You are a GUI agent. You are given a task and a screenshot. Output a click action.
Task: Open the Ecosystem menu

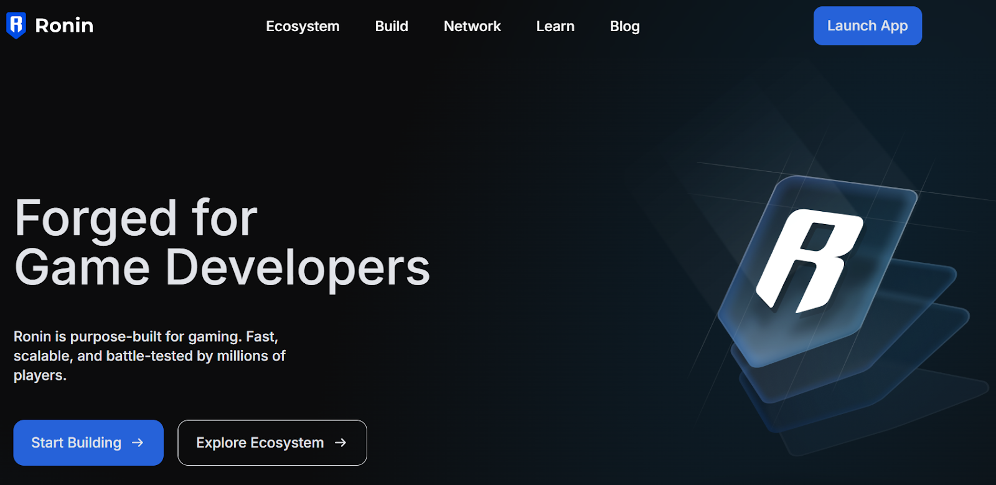pos(303,26)
